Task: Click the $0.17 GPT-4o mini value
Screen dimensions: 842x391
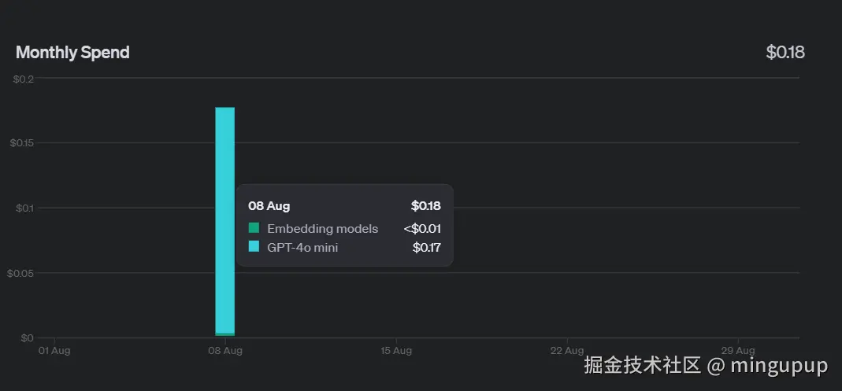Action: click(x=426, y=248)
